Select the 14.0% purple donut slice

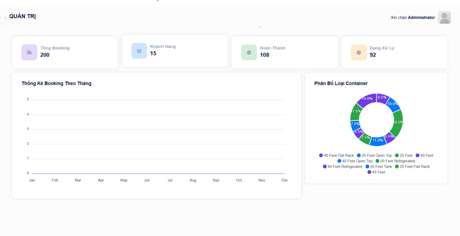click(366, 101)
